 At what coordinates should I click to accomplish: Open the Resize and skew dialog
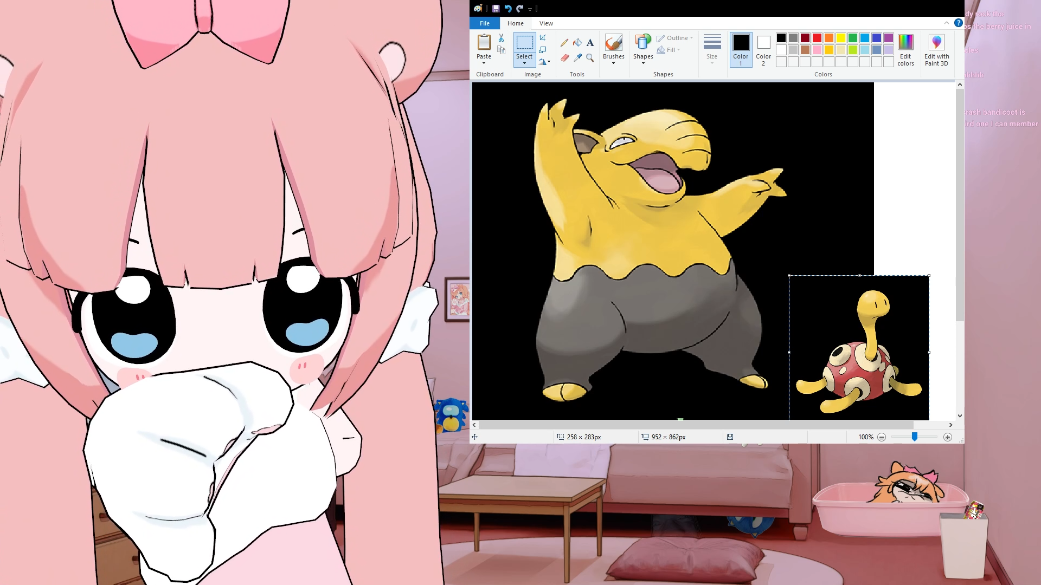coord(543,50)
